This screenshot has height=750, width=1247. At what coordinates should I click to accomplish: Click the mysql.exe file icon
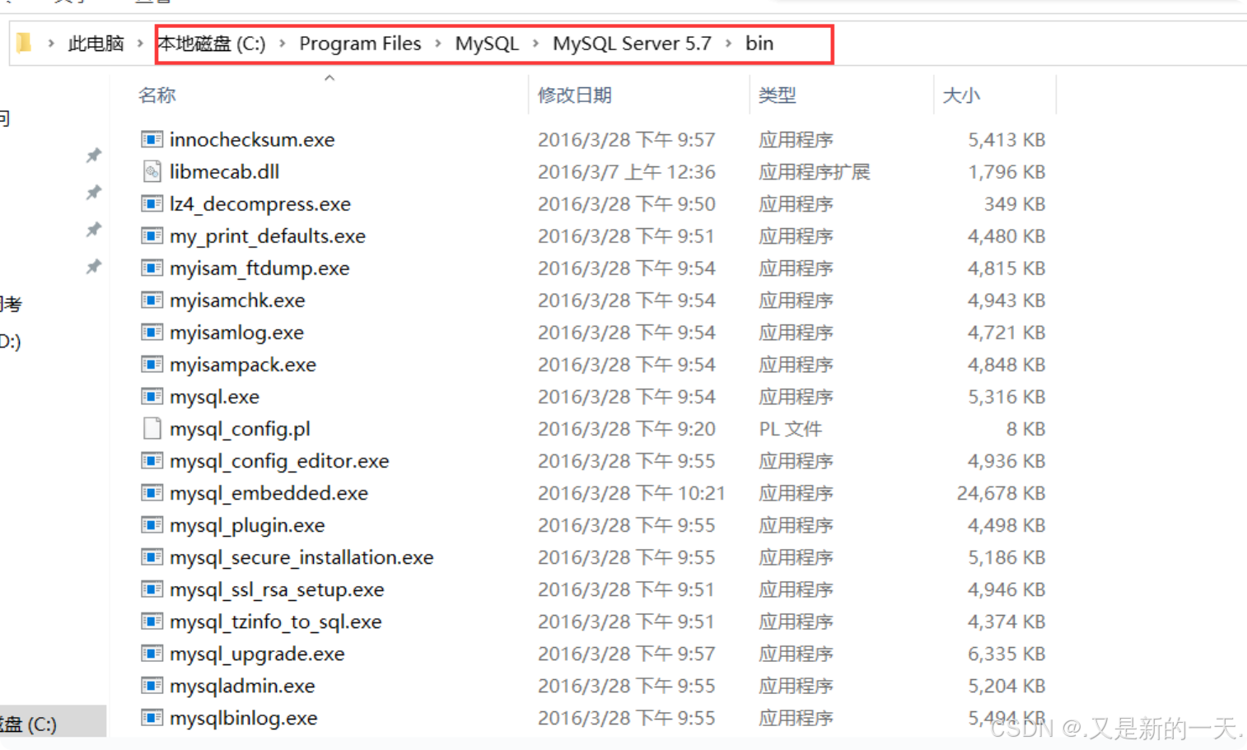152,396
